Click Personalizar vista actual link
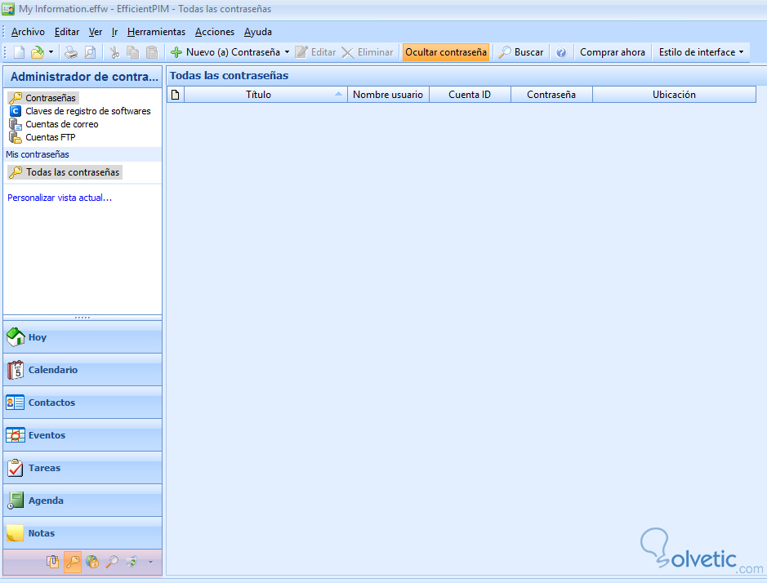This screenshot has width=767, height=583. pyautogui.click(x=60, y=198)
